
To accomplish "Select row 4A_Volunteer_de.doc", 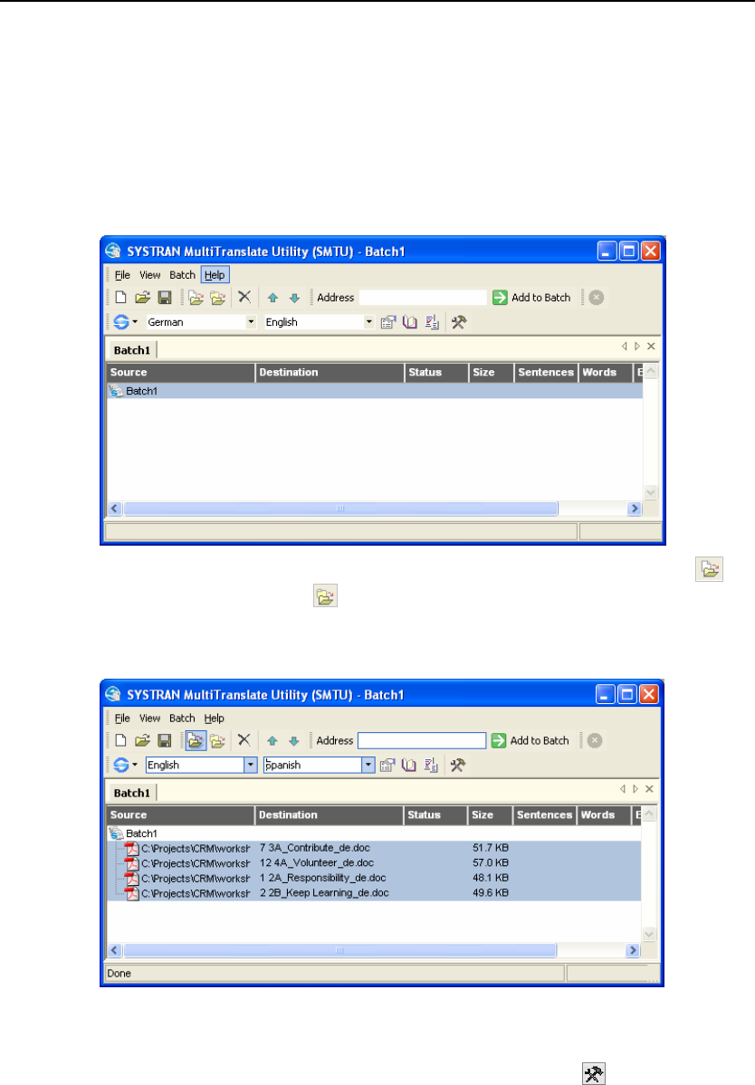I will tap(374, 863).
